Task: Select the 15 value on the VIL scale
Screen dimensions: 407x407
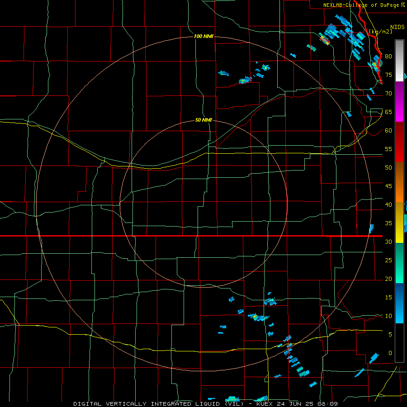Action: (388, 297)
